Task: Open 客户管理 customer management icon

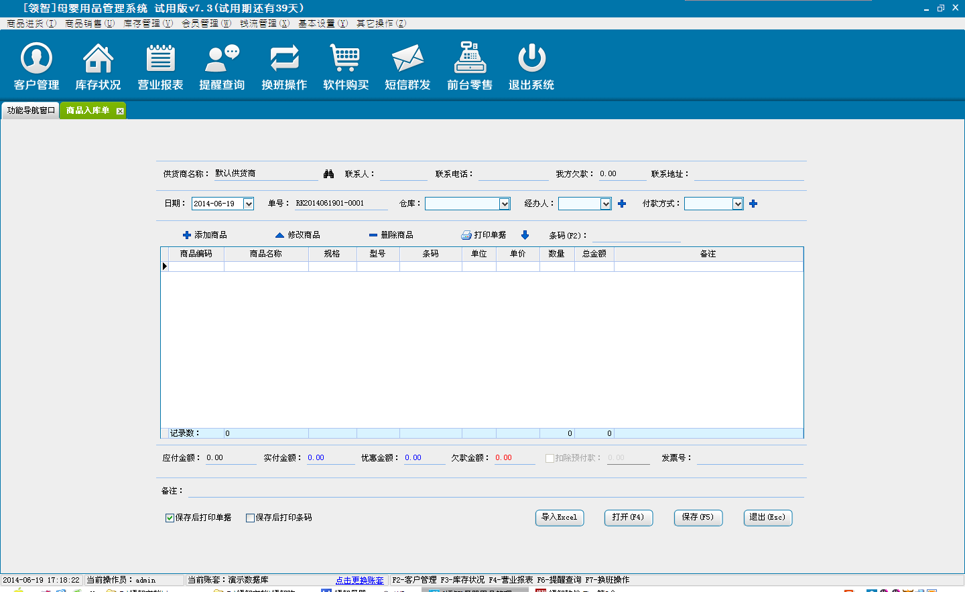Action: coord(36,58)
